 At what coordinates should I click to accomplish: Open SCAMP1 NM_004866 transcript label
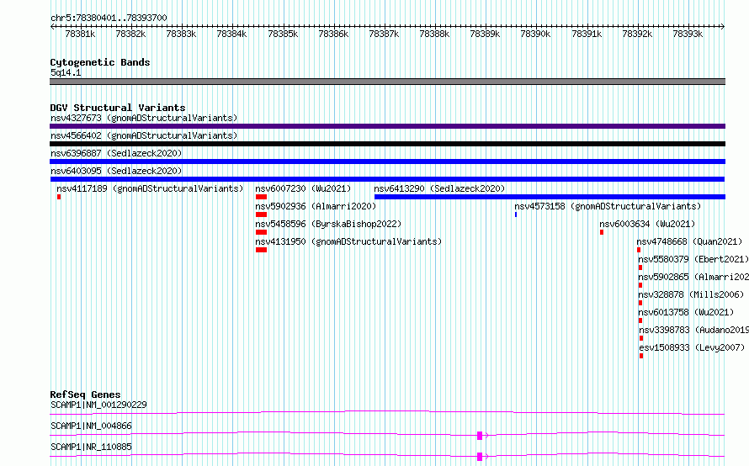tap(91, 426)
